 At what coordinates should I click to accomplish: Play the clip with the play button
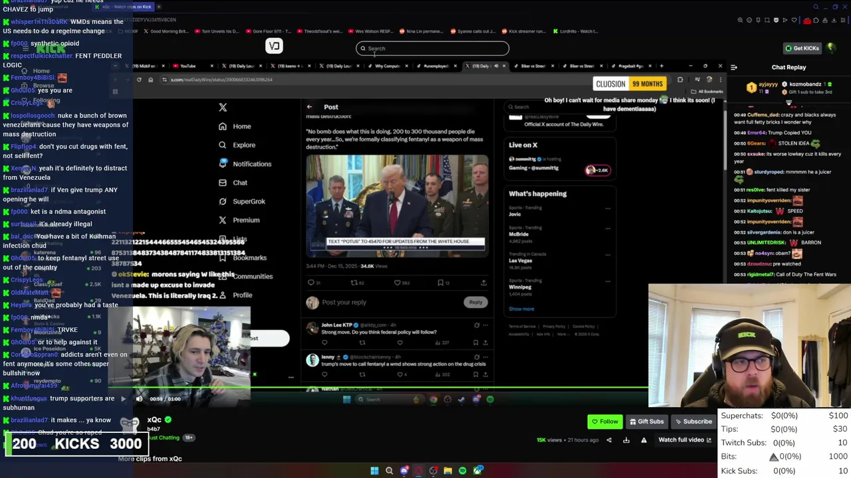[123, 398]
